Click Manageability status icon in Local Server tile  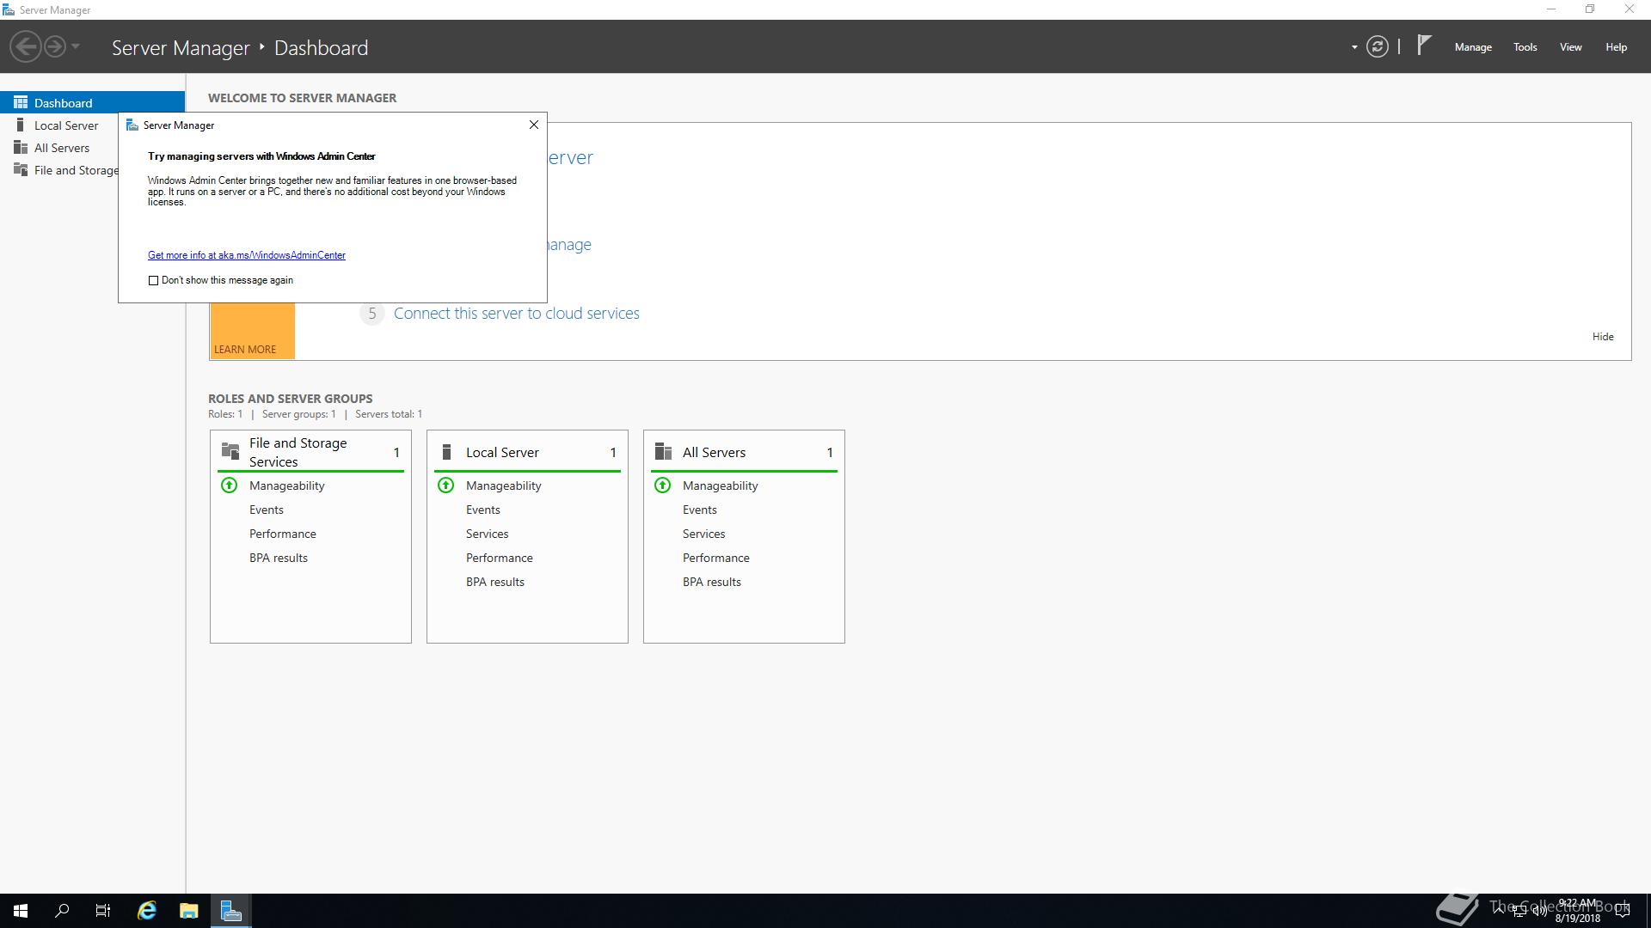[x=445, y=485]
